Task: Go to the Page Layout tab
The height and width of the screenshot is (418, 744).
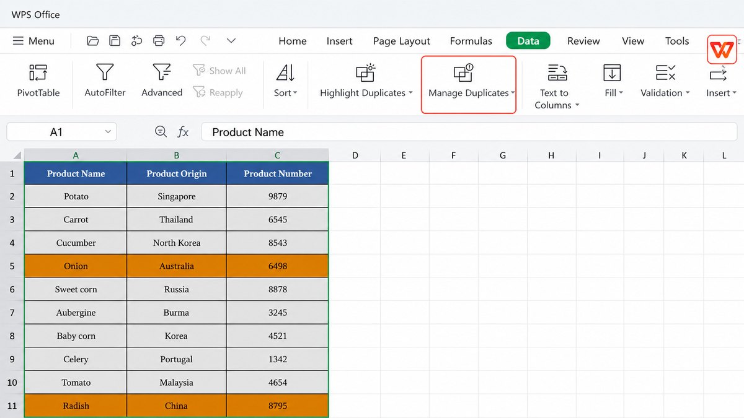Action: click(x=402, y=41)
